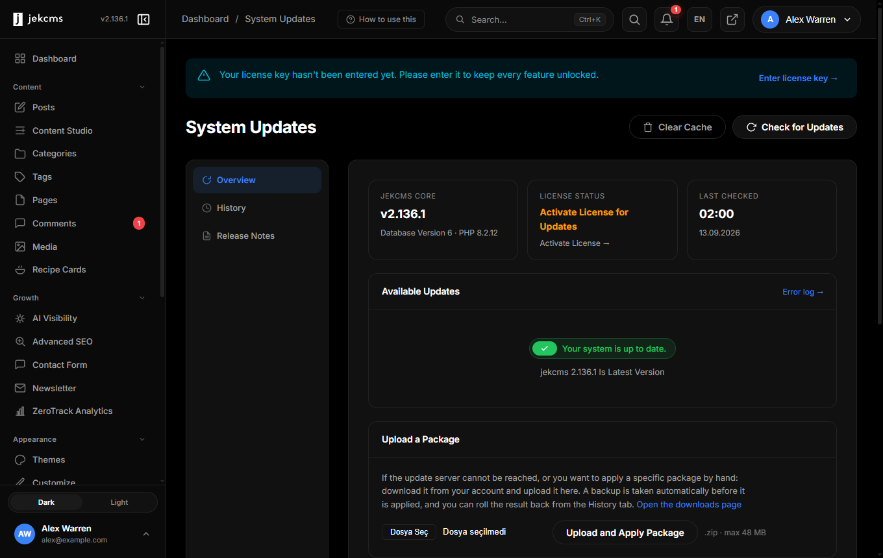
Task: Select Dark theme mode
Action: click(x=46, y=502)
